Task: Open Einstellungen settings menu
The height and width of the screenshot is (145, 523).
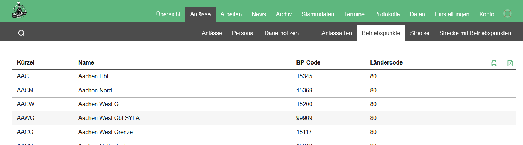Action: click(x=452, y=14)
